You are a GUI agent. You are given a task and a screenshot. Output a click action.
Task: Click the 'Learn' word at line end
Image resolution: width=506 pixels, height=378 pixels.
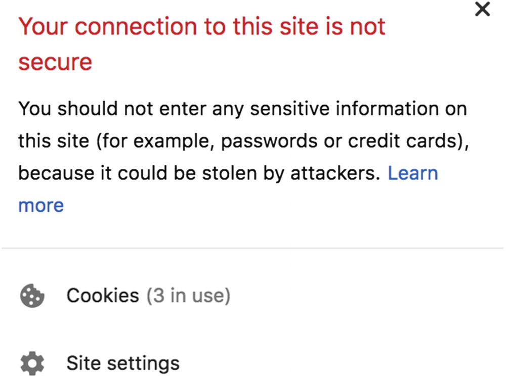point(412,173)
